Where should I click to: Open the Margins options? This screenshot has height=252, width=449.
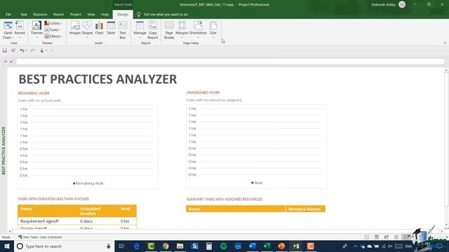[x=182, y=30]
